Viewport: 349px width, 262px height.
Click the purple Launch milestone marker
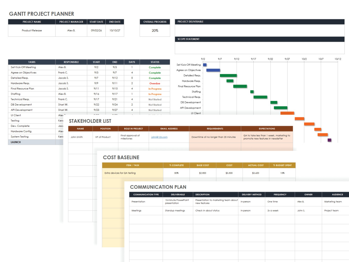tap(330, 140)
